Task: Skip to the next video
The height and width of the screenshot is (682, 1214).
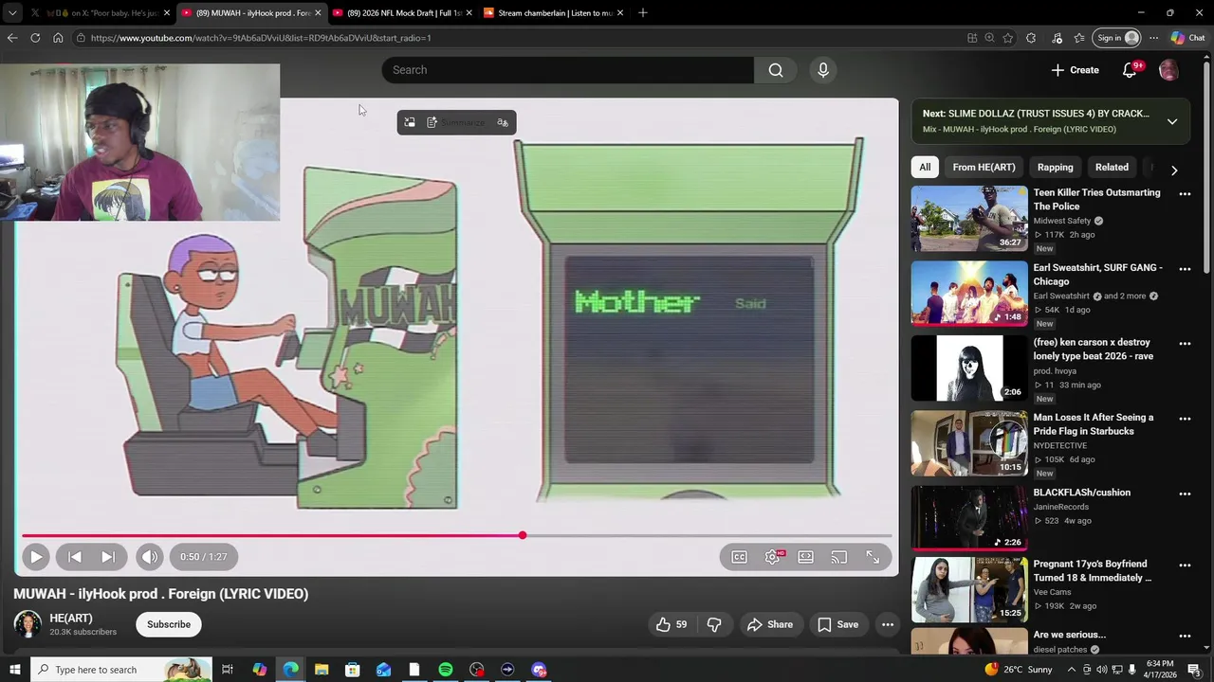Action: pos(108,557)
